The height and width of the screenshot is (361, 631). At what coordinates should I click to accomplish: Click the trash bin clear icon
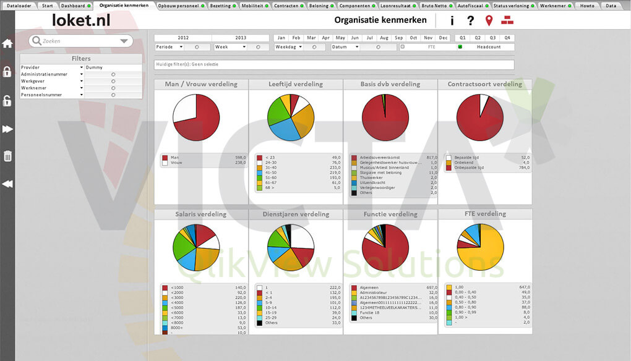click(7, 156)
